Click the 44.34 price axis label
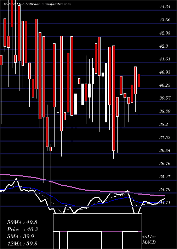The height and width of the screenshot is (249, 177). (165, 7)
